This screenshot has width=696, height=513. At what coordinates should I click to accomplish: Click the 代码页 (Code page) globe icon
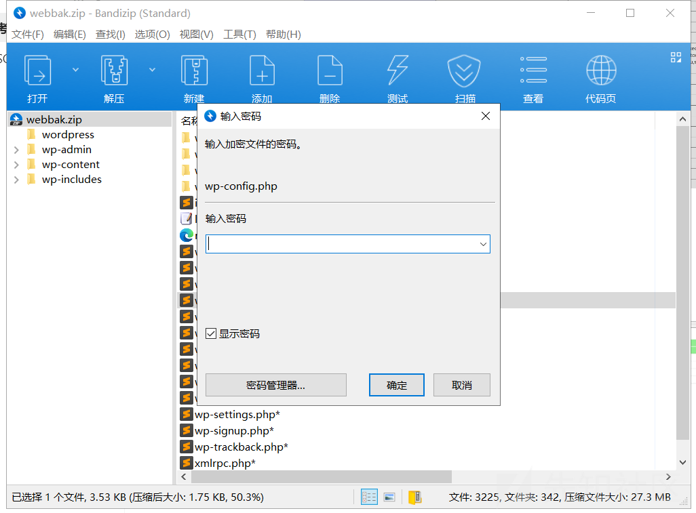point(601,70)
